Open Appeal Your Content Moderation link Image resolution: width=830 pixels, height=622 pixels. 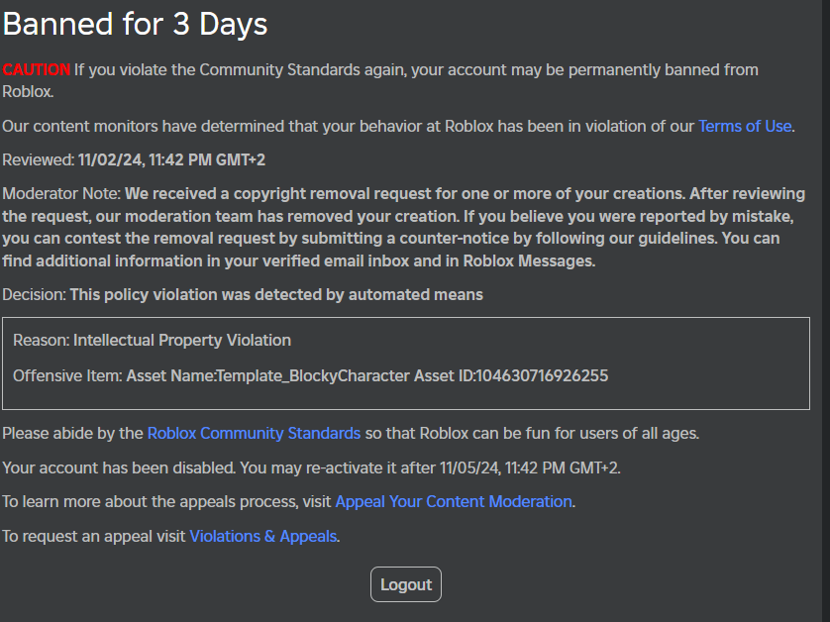(x=454, y=501)
